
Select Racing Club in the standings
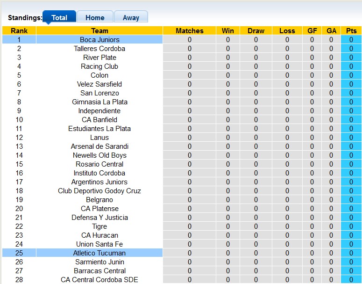pyautogui.click(x=99, y=66)
